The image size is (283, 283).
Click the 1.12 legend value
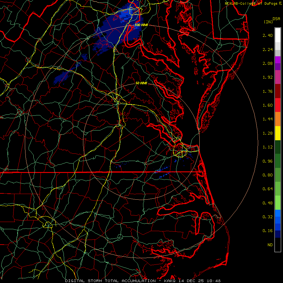click(268, 147)
